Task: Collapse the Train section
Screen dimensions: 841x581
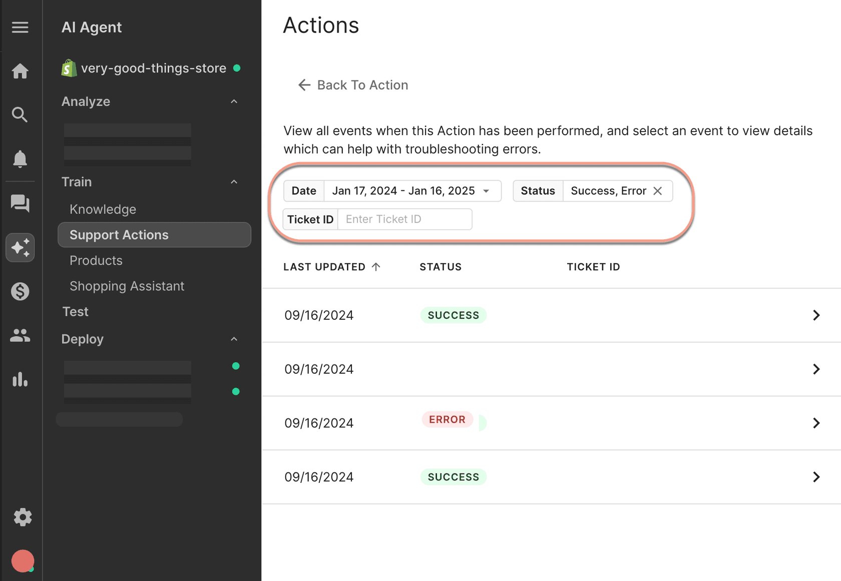Action: tap(234, 182)
